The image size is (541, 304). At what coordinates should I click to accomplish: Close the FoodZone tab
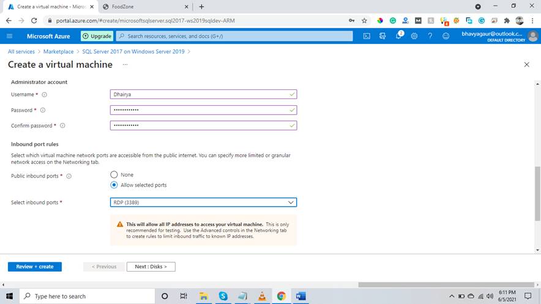click(x=186, y=7)
